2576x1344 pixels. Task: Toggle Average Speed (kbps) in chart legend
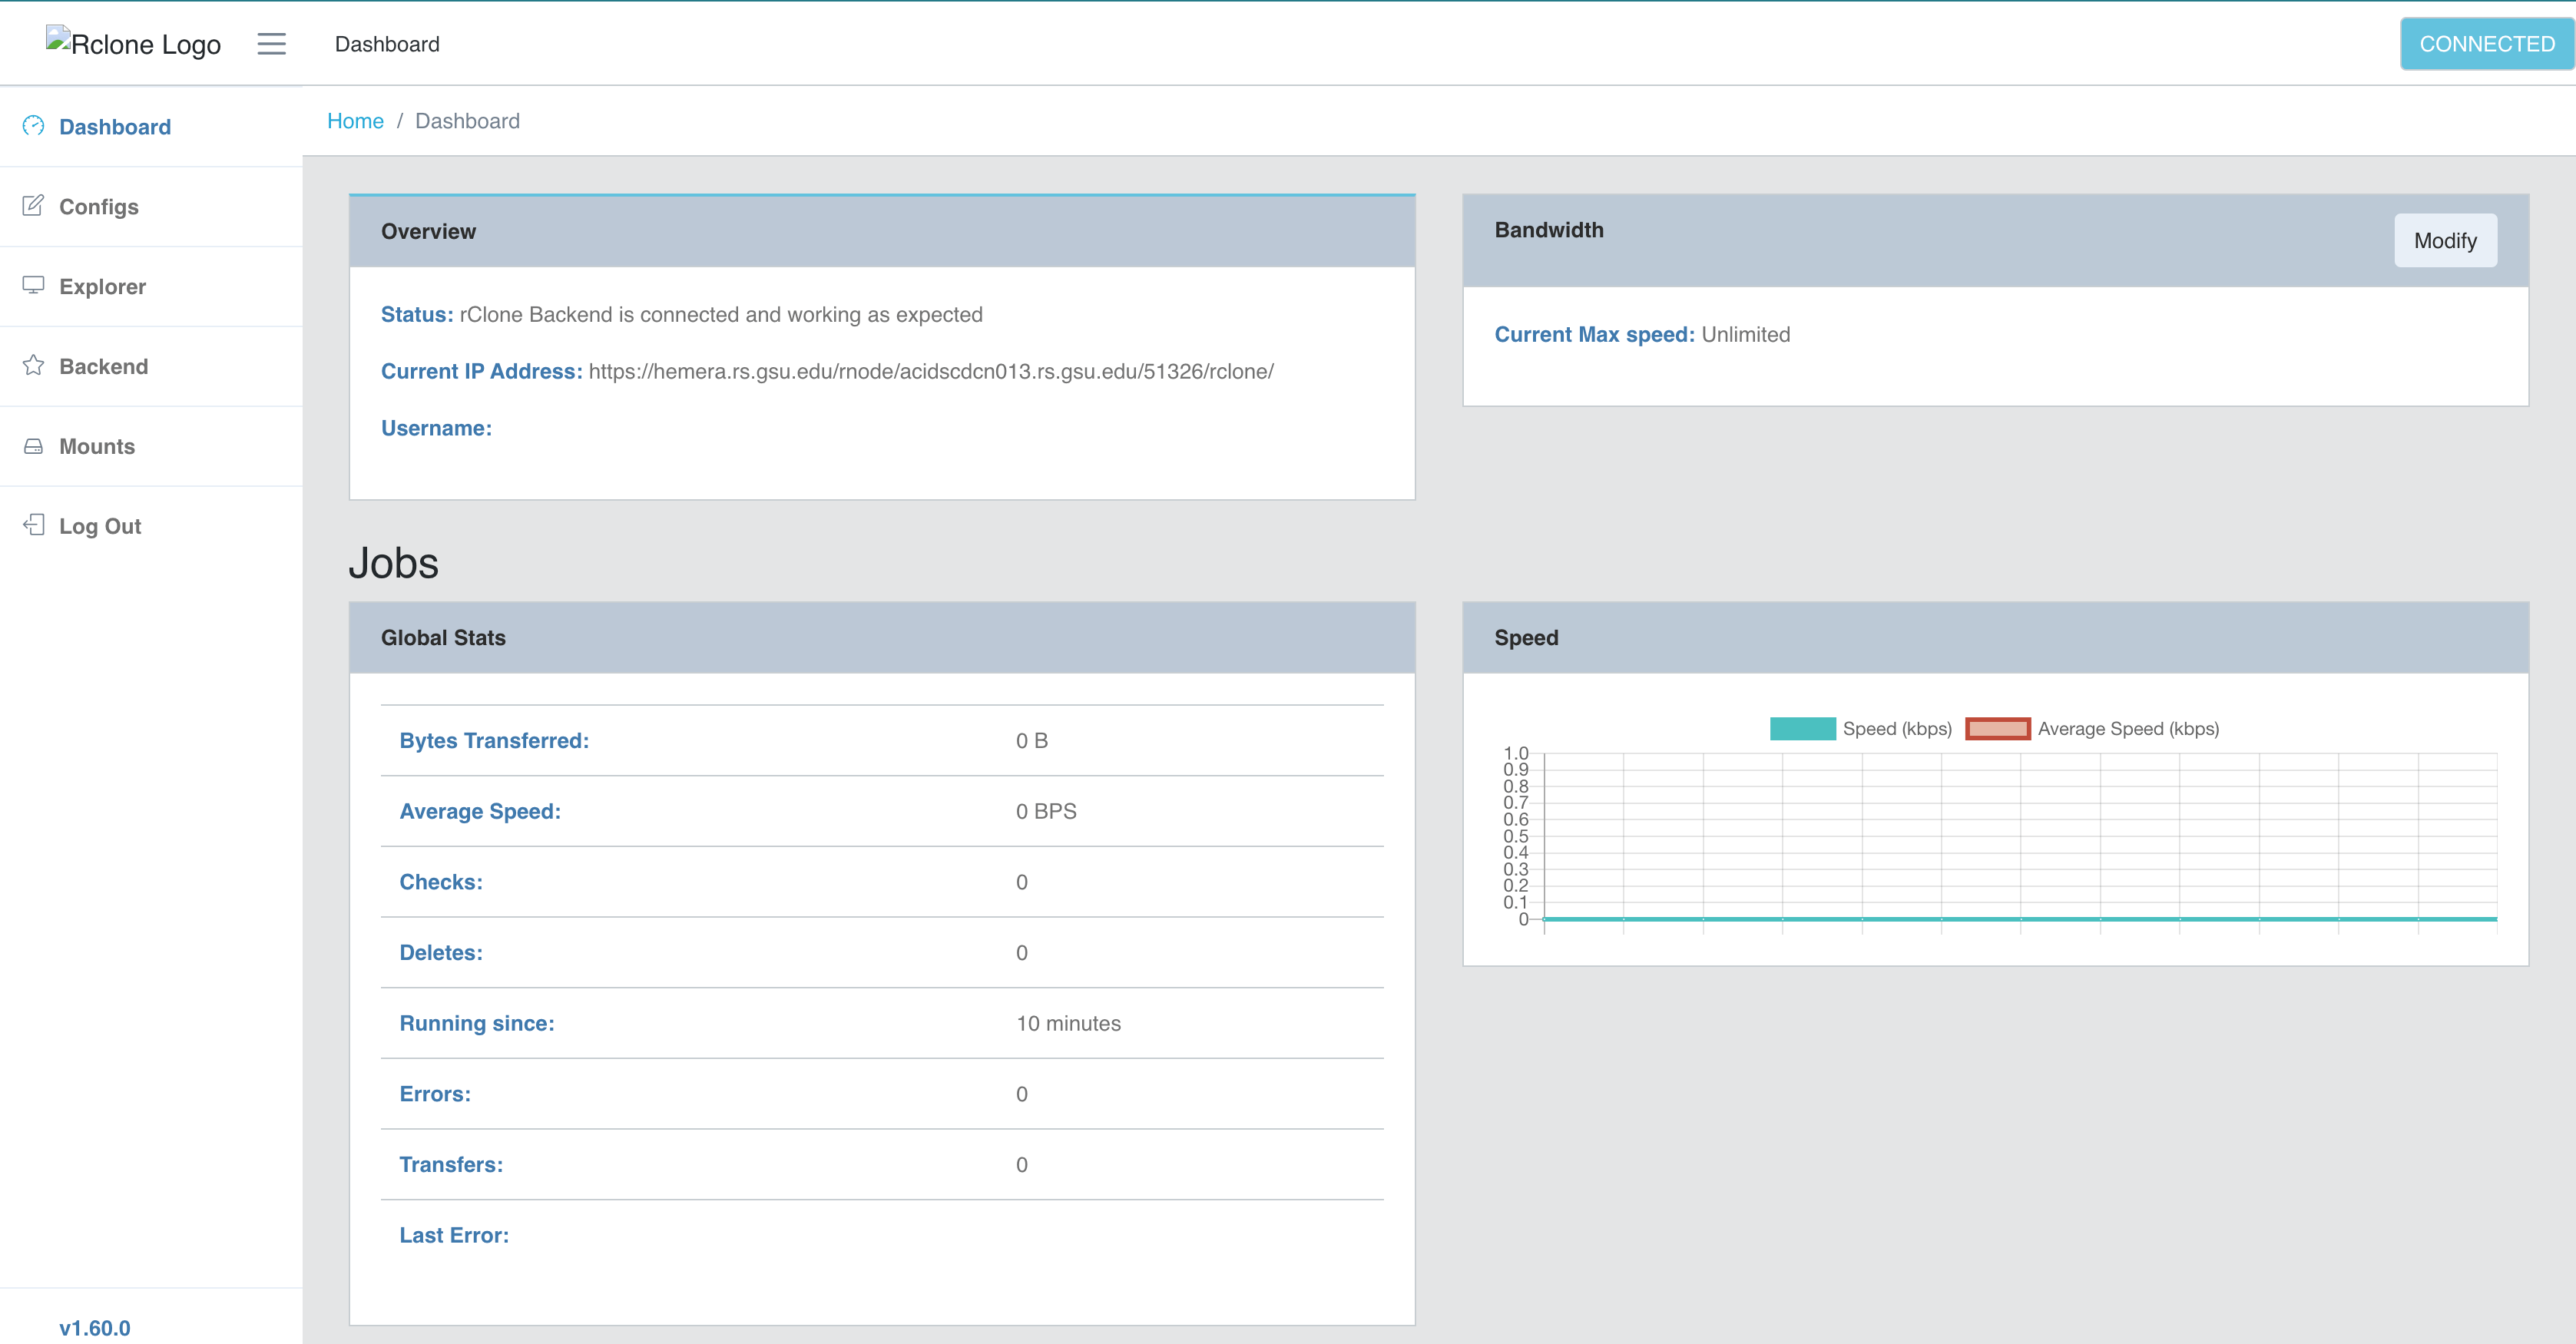(x=2128, y=728)
